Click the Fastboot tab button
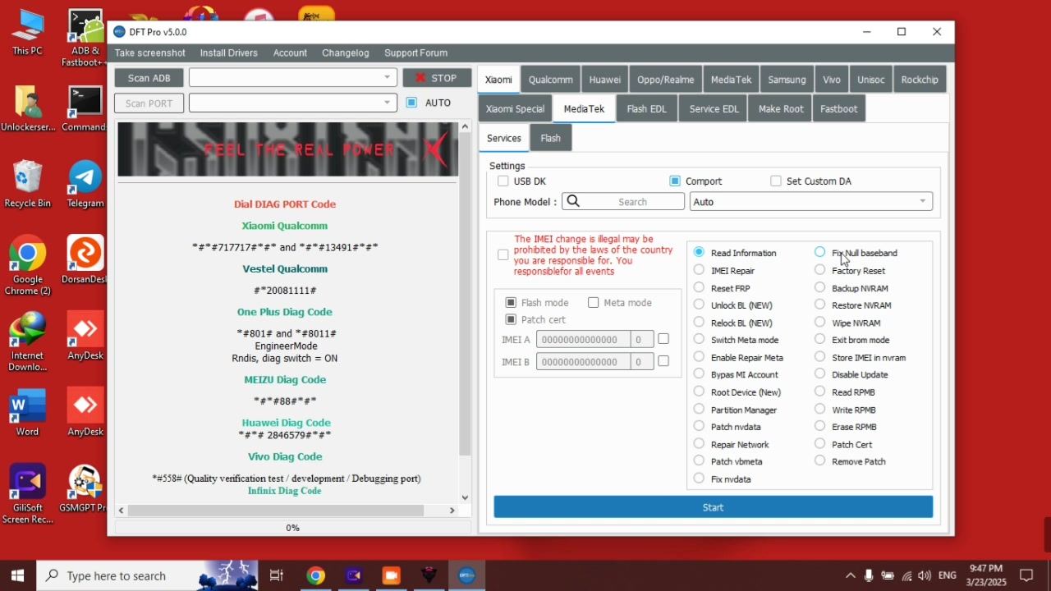The height and width of the screenshot is (591, 1051). tap(839, 108)
